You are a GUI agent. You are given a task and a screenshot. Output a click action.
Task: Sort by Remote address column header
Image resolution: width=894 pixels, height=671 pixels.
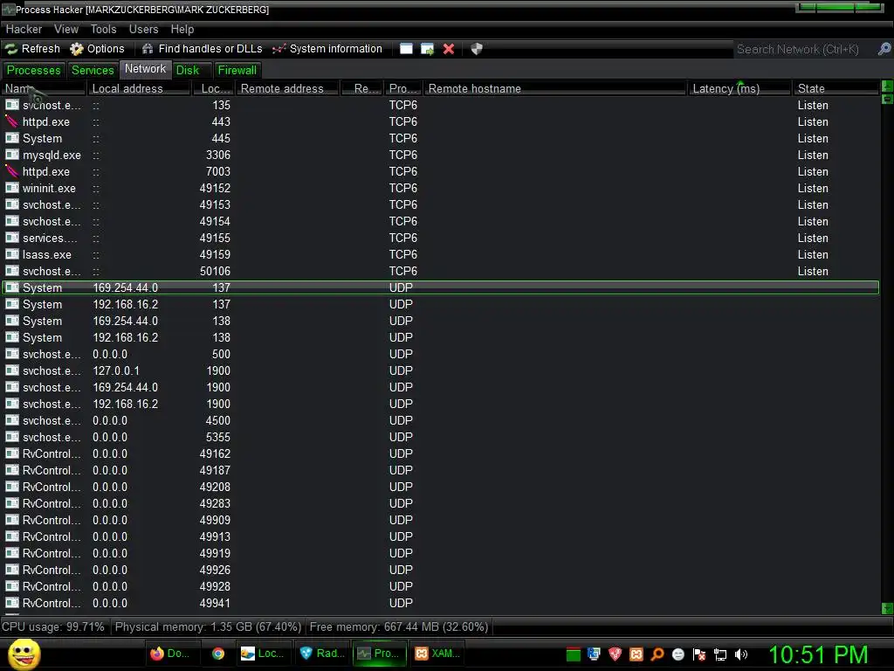point(288,88)
